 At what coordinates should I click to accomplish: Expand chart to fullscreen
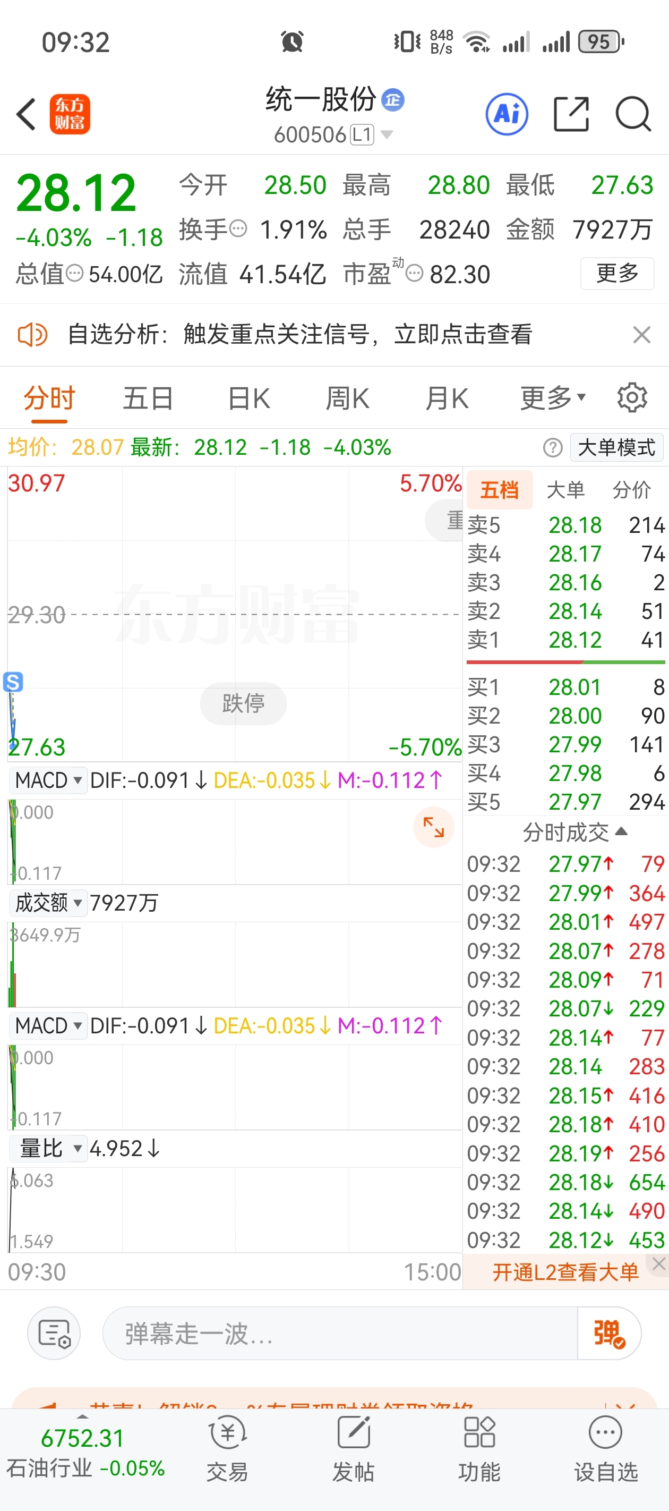434,827
